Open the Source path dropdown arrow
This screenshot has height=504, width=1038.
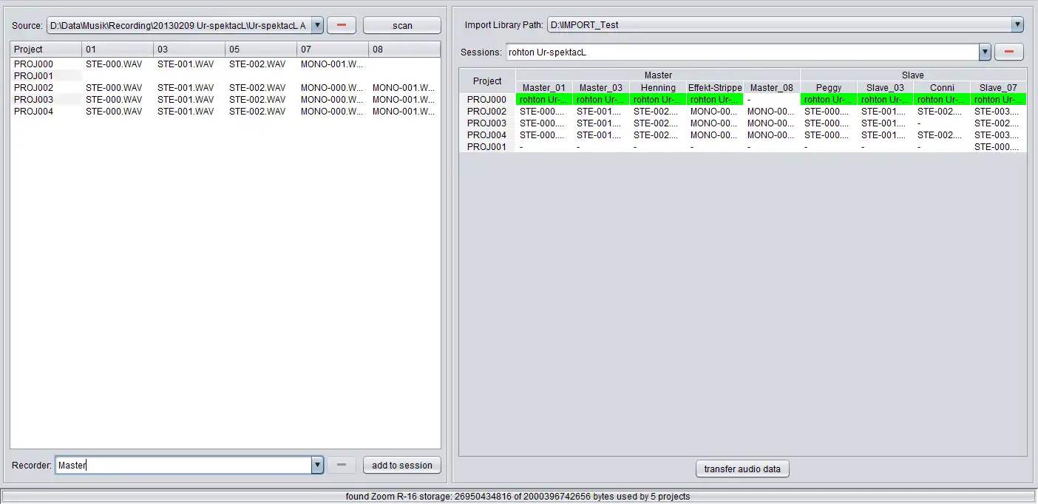pyautogui.click(x=317, y=25)
